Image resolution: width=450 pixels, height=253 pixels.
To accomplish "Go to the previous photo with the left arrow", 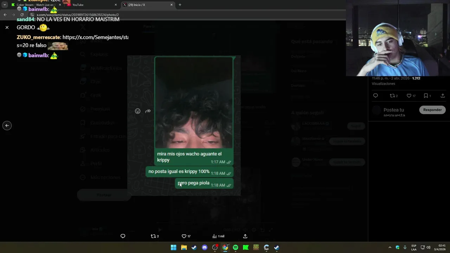I will (x=7, y=125).
